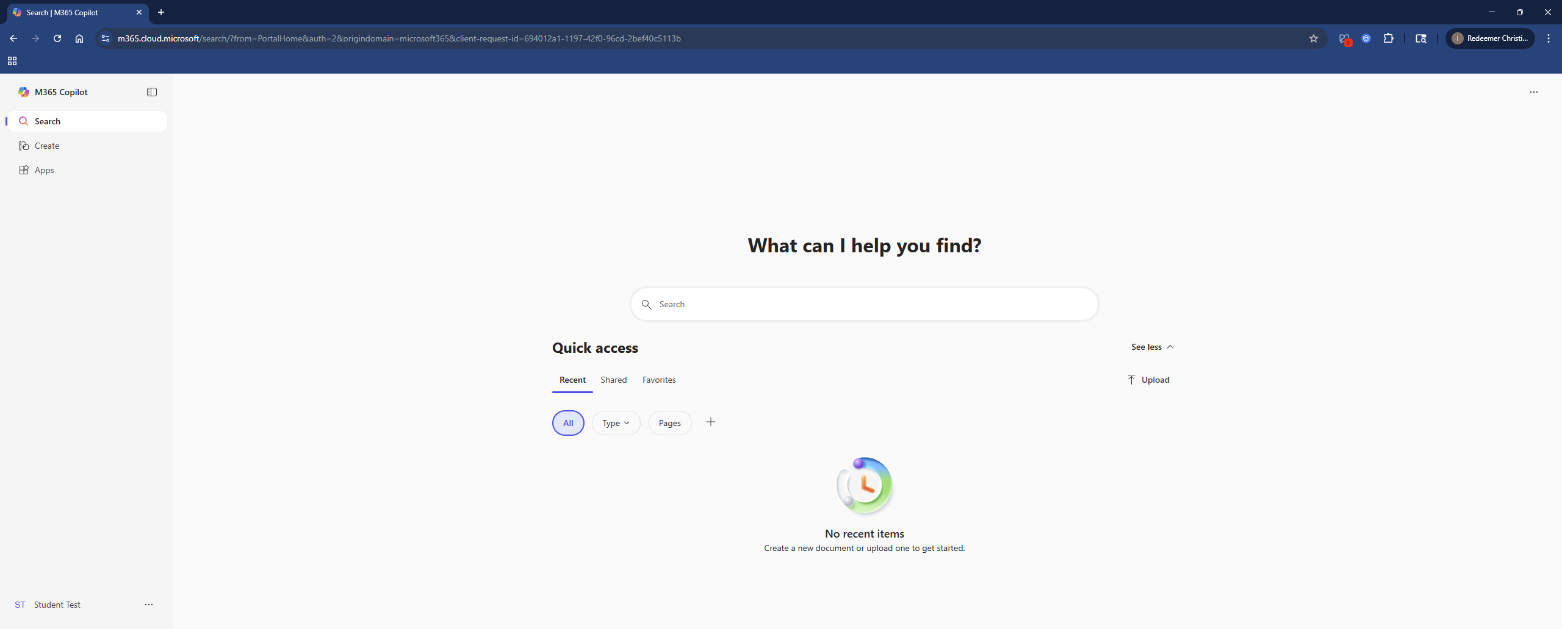Image resolution: width=1562 pixels, height=629 pixels.
Task: Add a new filter with plus icon
Action: click(x=711, y=422)
